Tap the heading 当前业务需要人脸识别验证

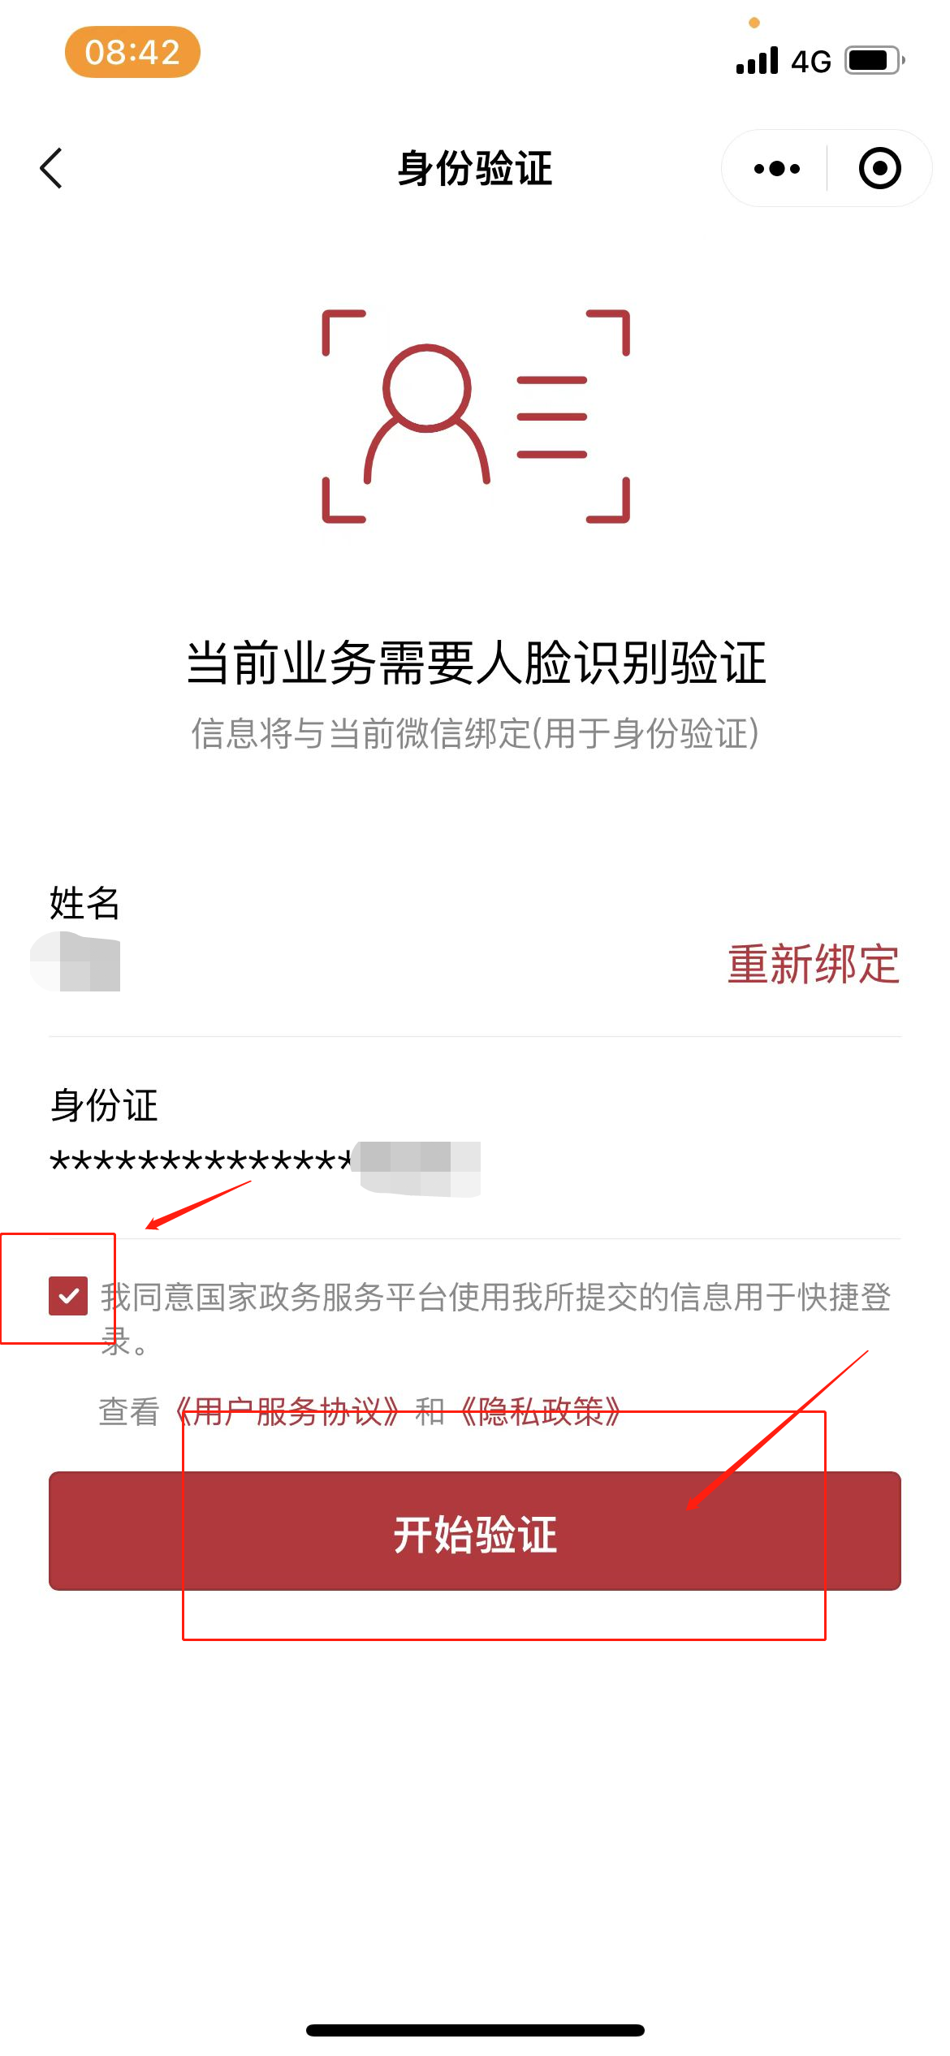click(x=476, y=663)
